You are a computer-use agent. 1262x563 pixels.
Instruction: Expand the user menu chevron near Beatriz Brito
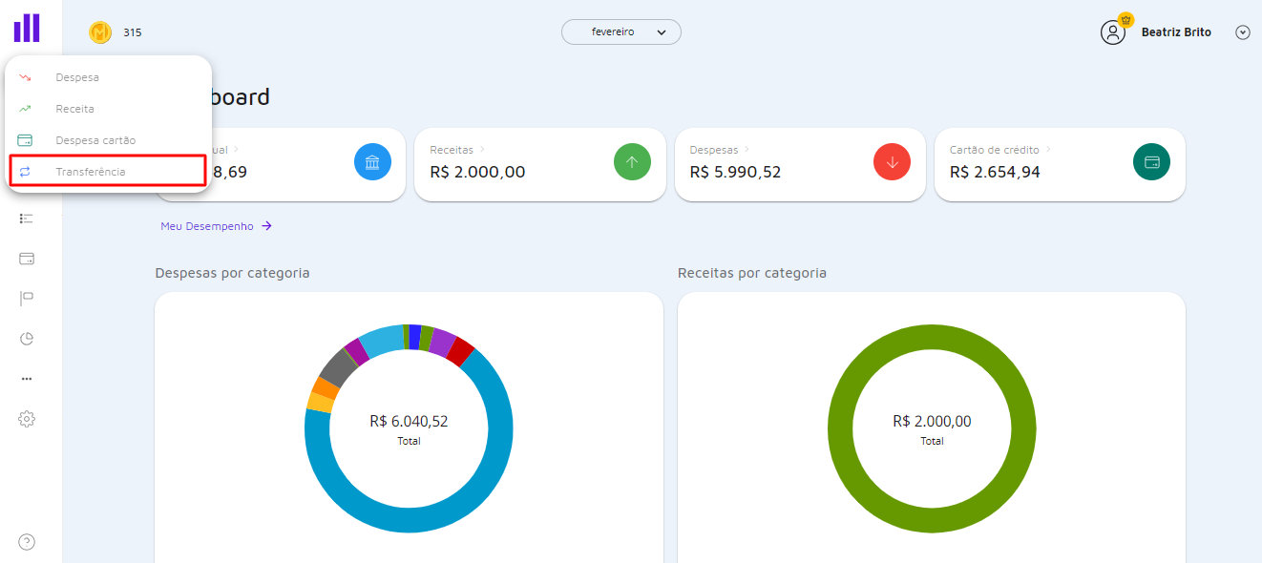pos(1242,31)
